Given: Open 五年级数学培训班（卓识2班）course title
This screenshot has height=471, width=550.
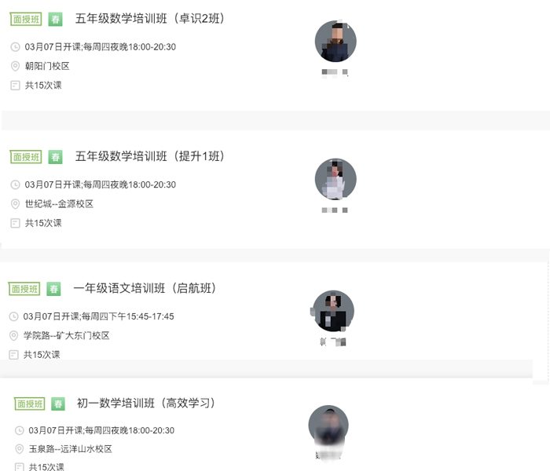Looking at the screenshot, I should coord(150,19).
